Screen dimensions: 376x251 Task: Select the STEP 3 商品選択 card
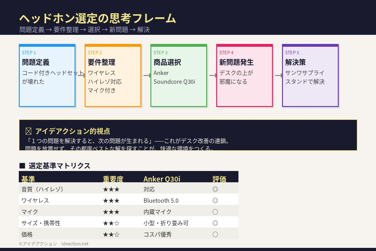179,75
